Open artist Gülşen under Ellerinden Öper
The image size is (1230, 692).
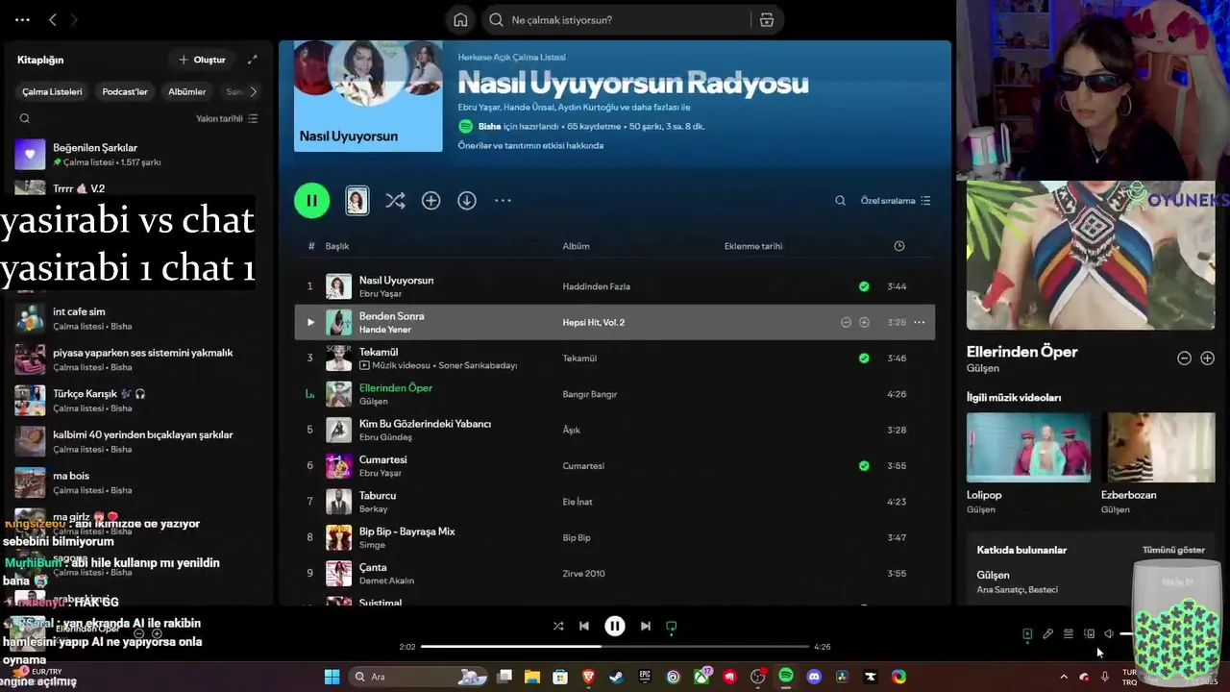pos(373,401)
